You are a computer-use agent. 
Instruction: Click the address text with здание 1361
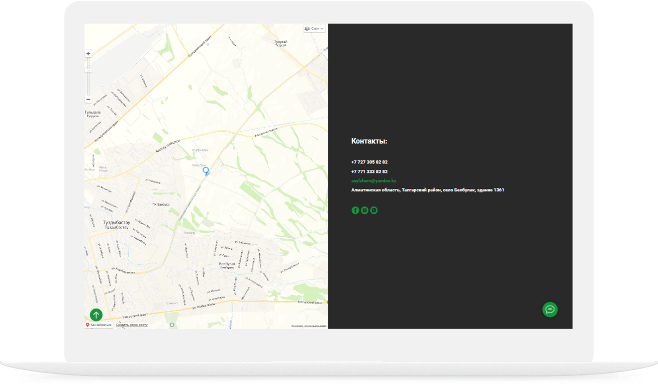tap(428, 190)
